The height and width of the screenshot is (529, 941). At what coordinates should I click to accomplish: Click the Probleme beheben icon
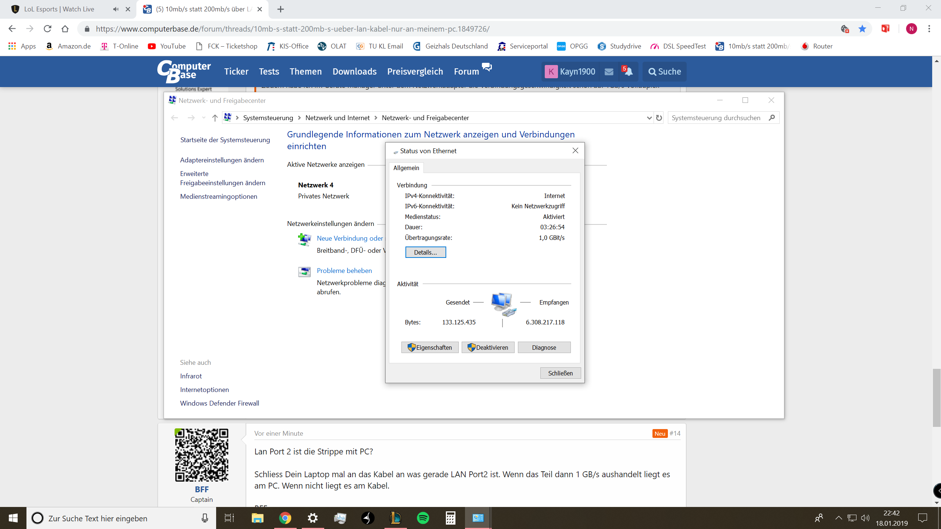304,272
